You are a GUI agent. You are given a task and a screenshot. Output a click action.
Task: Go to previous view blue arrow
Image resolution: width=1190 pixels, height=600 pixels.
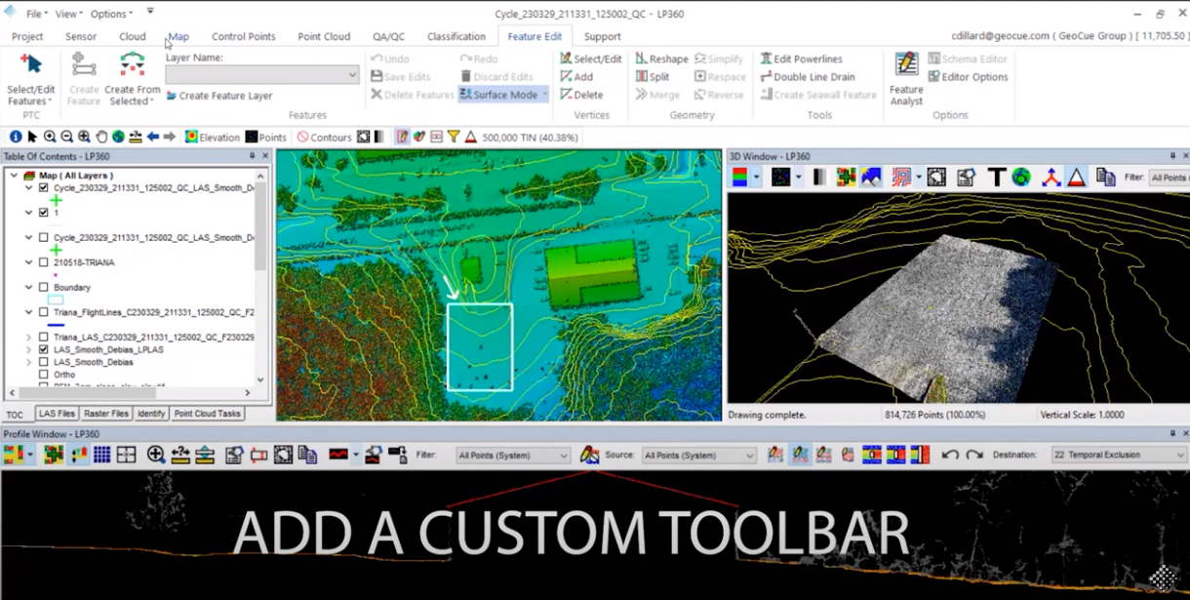153,138
